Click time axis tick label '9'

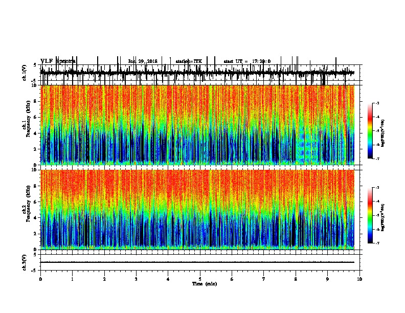327,279
